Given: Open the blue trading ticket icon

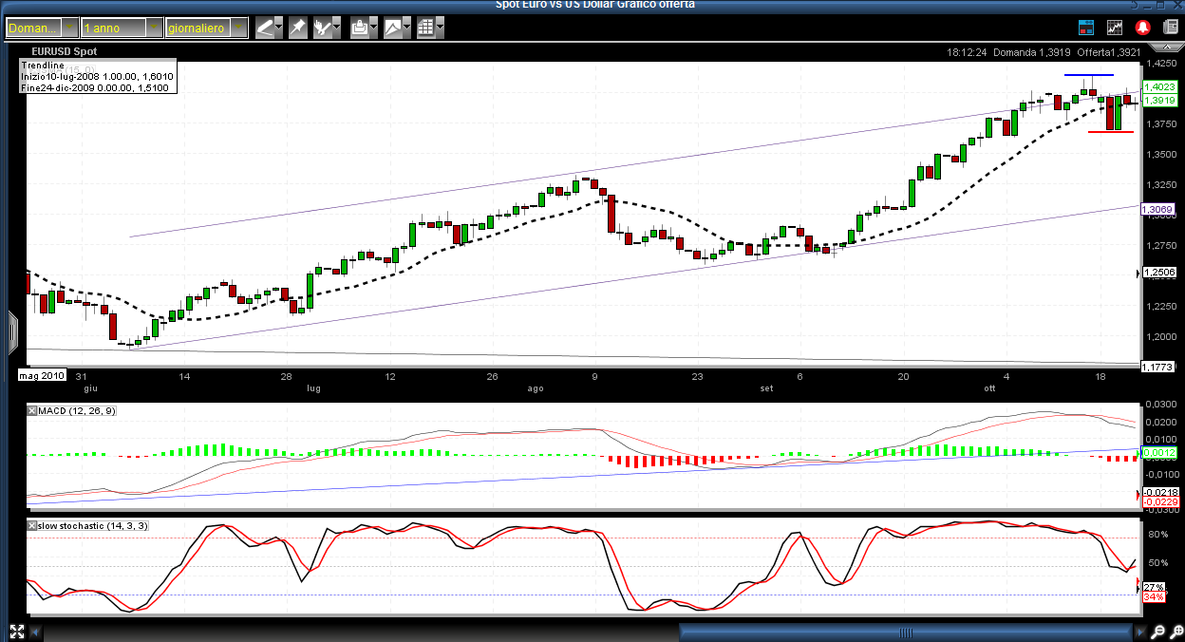Looking at the screenshot, I should pyautogui.click(x=1088, y=28).
